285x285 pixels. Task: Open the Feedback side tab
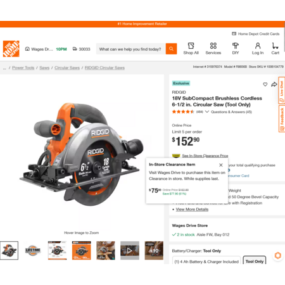tap(282, 119)
